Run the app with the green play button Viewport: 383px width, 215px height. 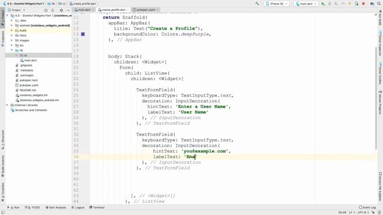tap(323, 4)
